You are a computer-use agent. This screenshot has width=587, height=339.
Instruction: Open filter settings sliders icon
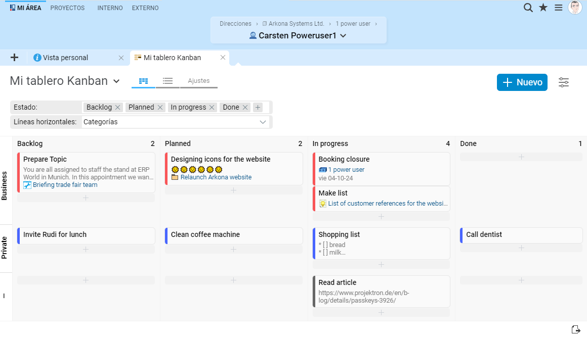tap(564, 82)
